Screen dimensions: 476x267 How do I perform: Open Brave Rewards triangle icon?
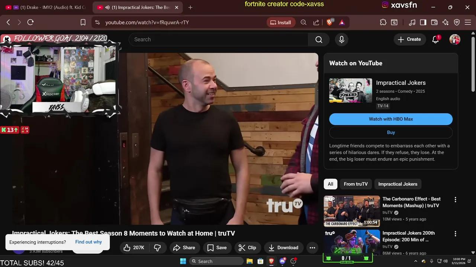[x=342, y=22]
